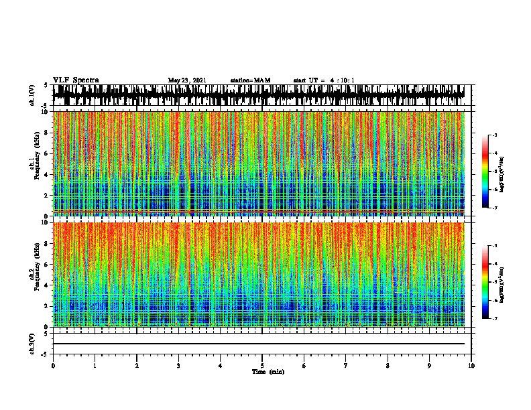Click the ch.2 PSD color scale bar
The height and width of the screenshot is (410, 531).
[485, 282]
